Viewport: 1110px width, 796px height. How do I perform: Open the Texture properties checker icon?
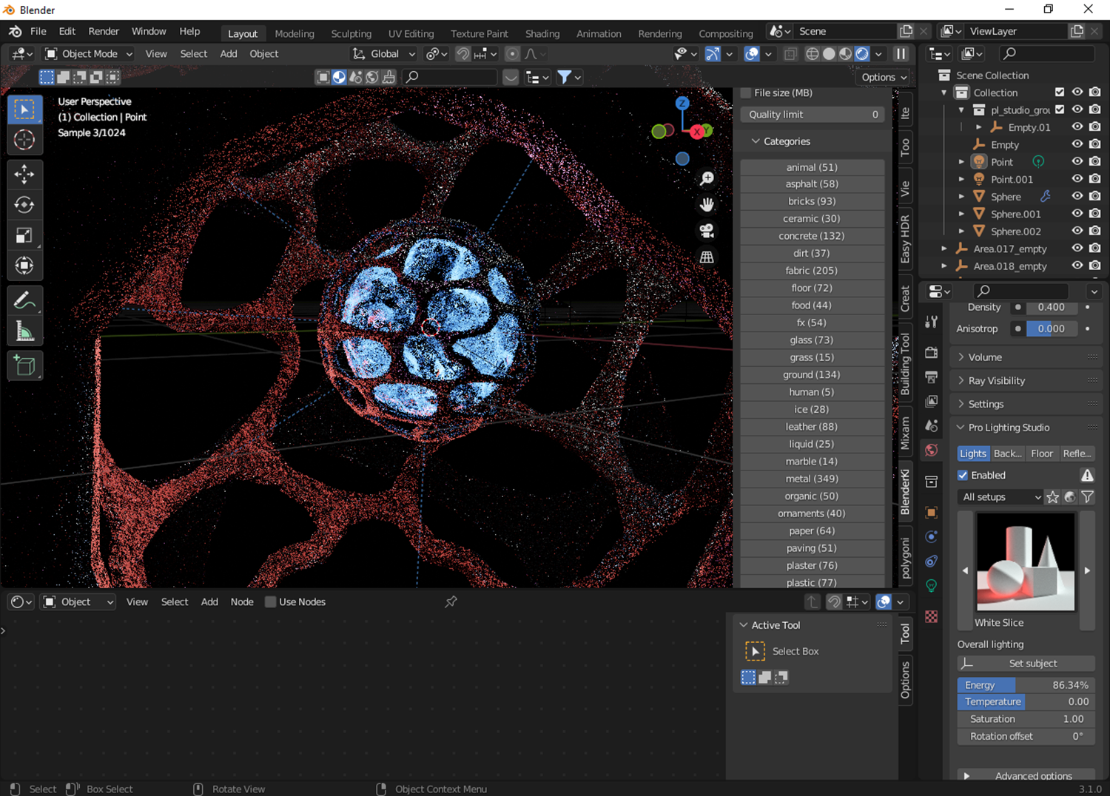point(932,616)
